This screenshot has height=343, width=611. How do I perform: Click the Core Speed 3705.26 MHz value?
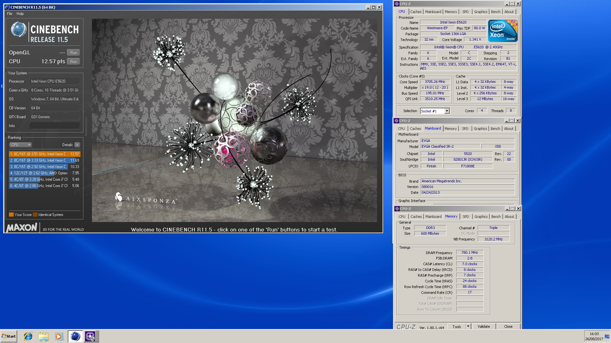(435, 82)
